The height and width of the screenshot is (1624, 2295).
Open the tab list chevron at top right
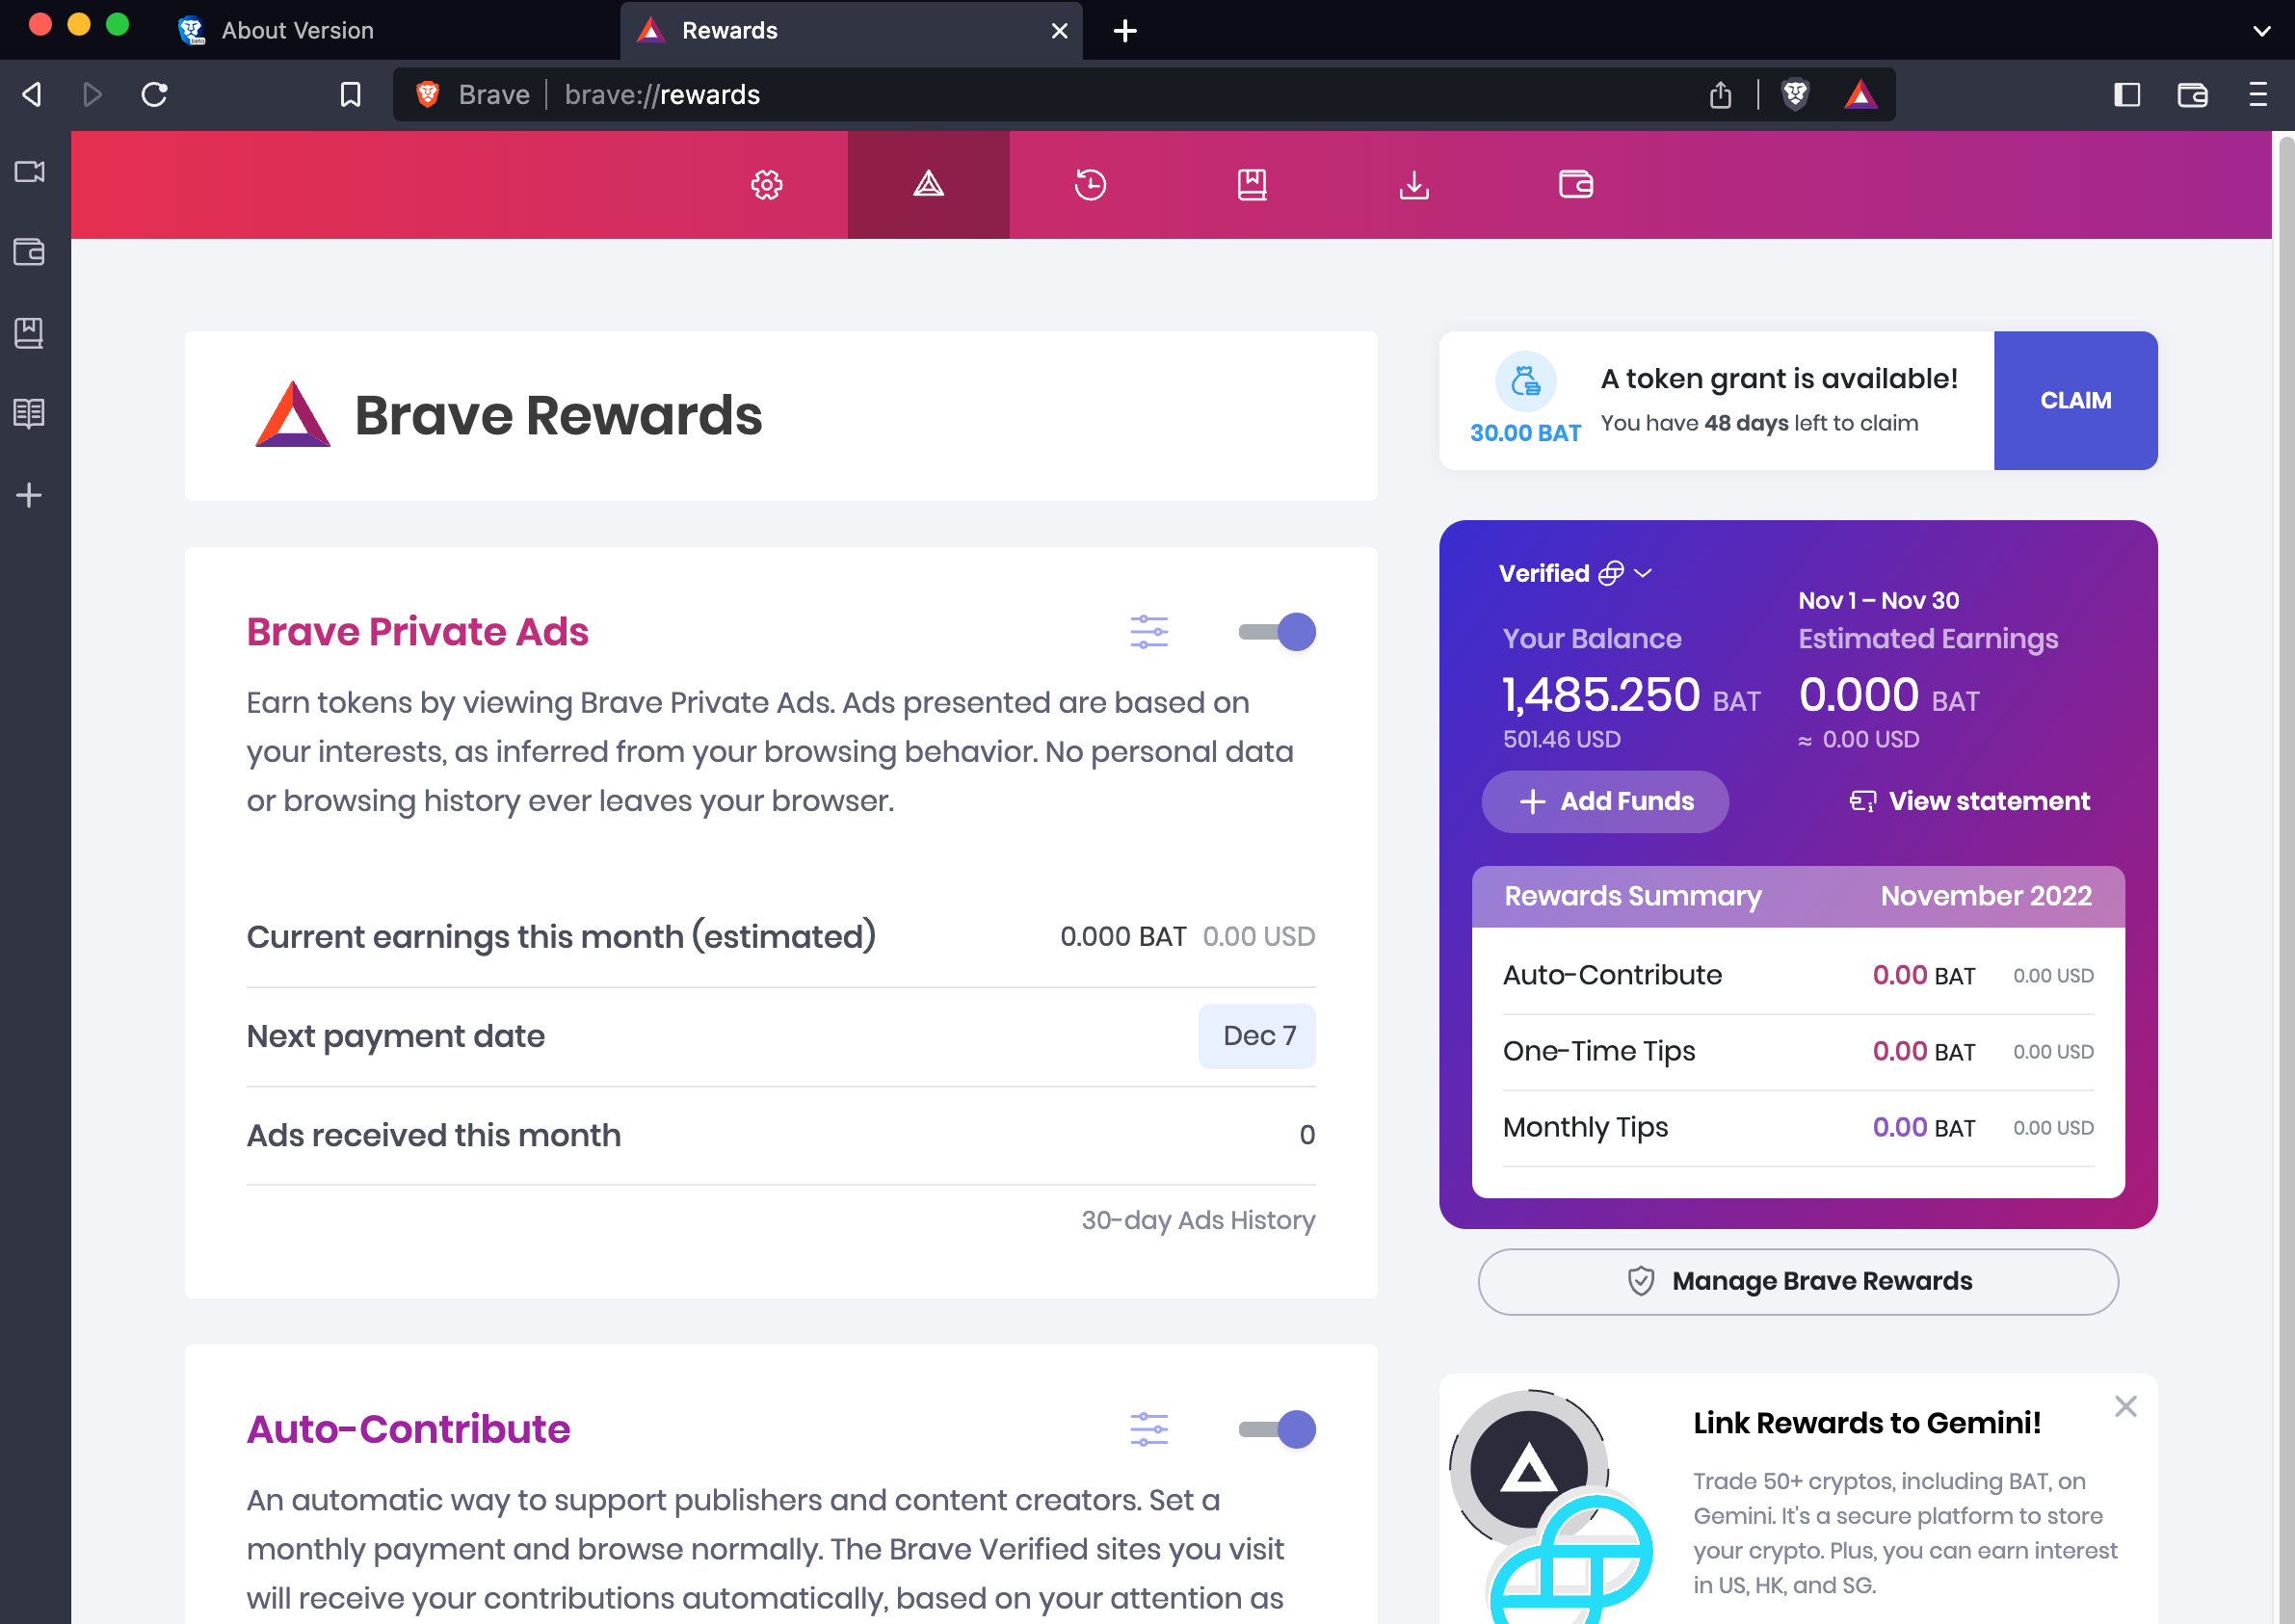click(x=2262, y=31)
